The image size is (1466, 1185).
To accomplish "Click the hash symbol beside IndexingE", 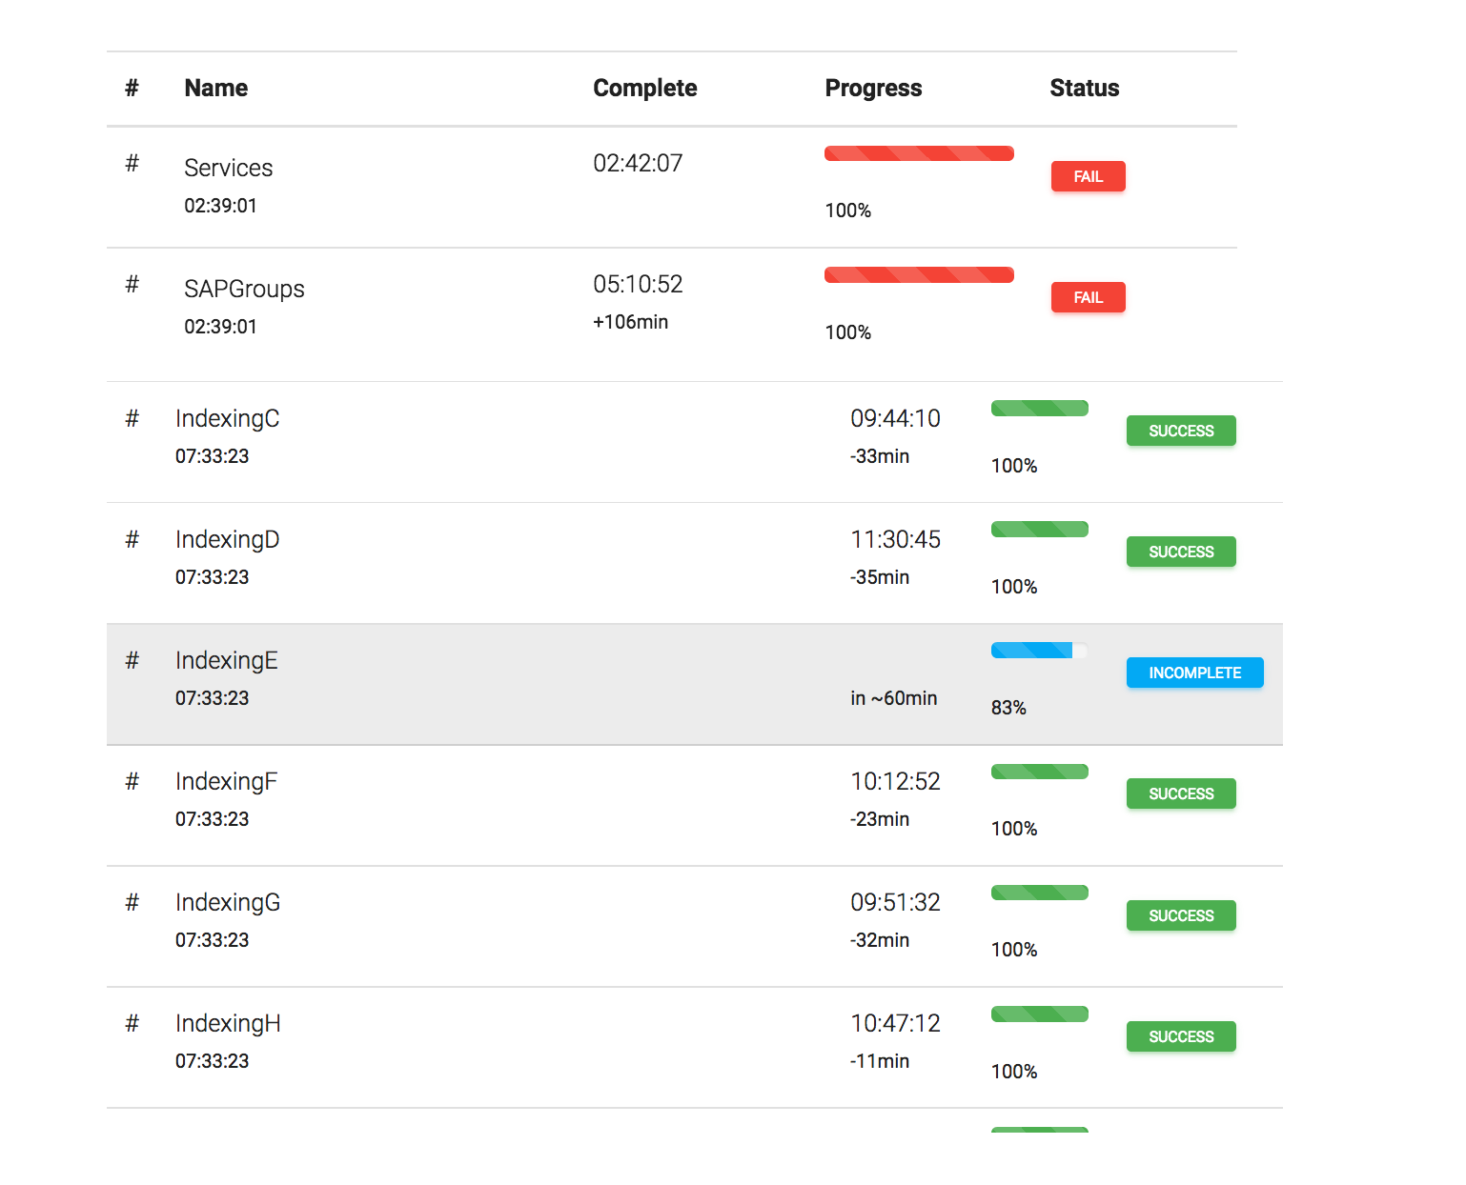I will 132,661.
